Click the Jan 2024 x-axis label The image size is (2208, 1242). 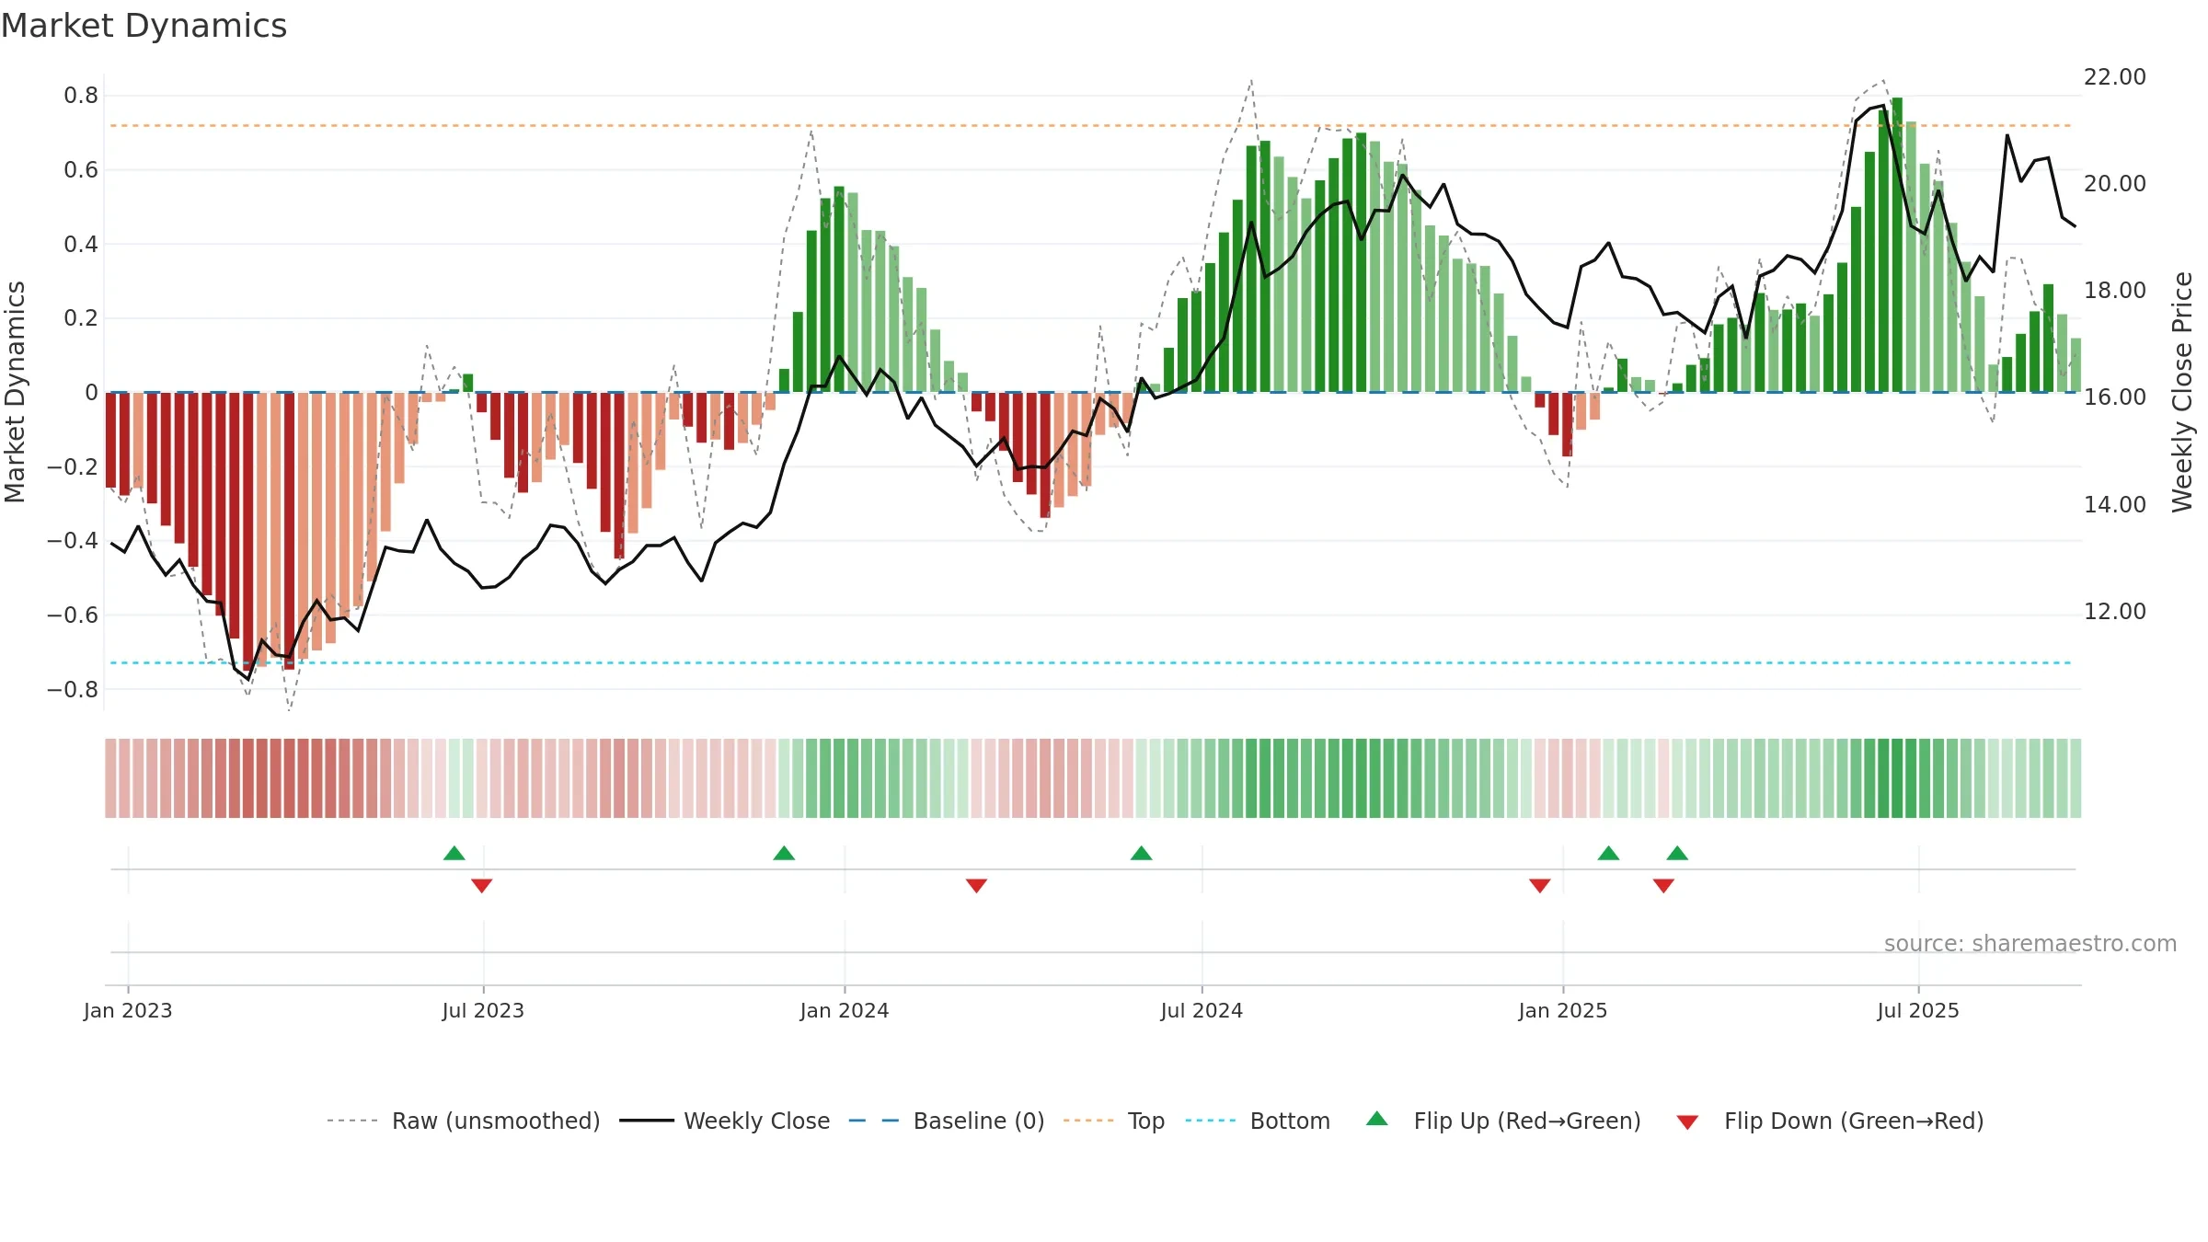point(845,1010)
